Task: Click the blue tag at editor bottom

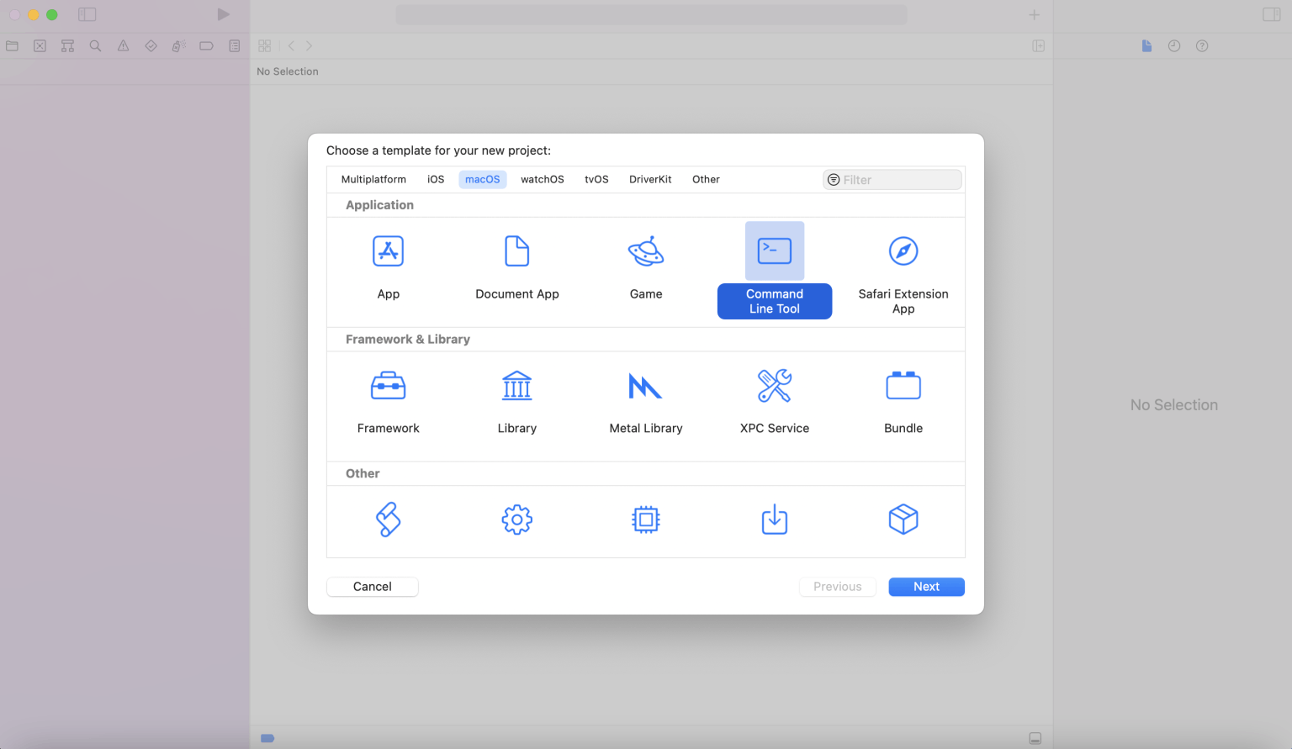Action: click(x=267, y=738)
